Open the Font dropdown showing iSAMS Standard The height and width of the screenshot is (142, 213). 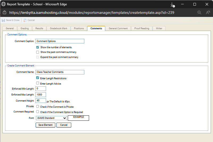[51, 118]
